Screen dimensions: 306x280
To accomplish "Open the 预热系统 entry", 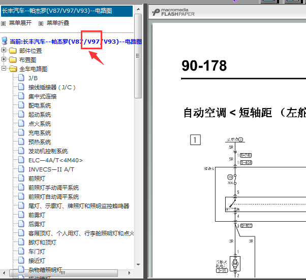I will point(40,142).
